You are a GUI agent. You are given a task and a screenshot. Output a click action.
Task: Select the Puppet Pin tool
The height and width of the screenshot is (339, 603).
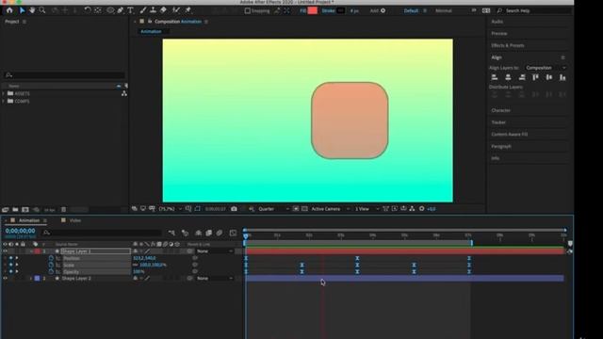(x=188, y=10)
